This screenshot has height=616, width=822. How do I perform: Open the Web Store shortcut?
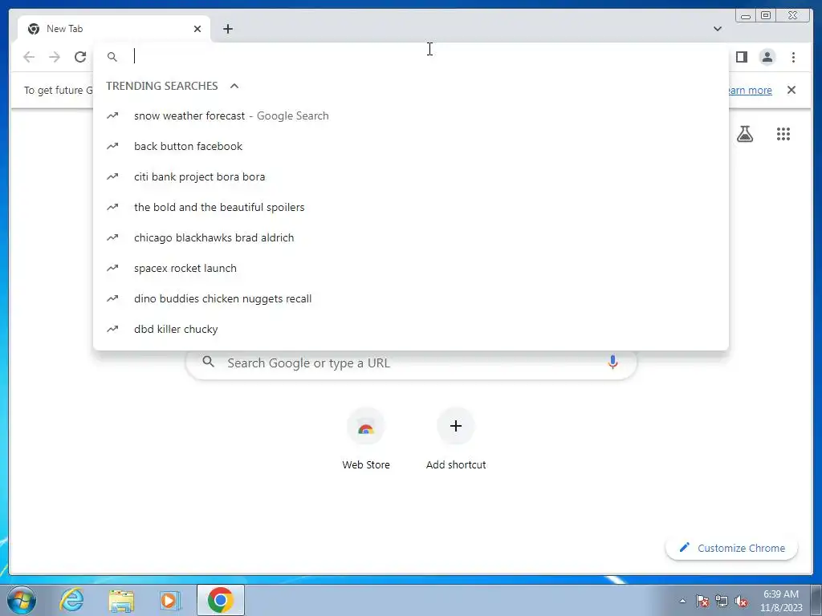[366, 440]
